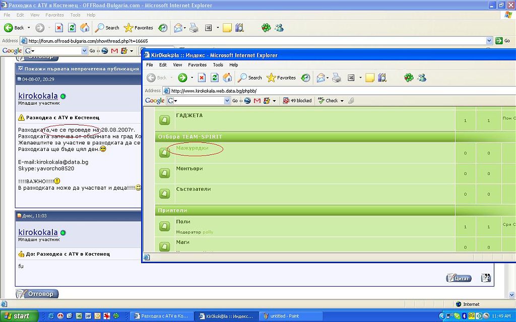Image resolution: width=516 pixels, height=322 pixels.
Task: Click Refresh icon in KirOkokala window toolbar
Action: pyautogui.click(x=215, y=77)
